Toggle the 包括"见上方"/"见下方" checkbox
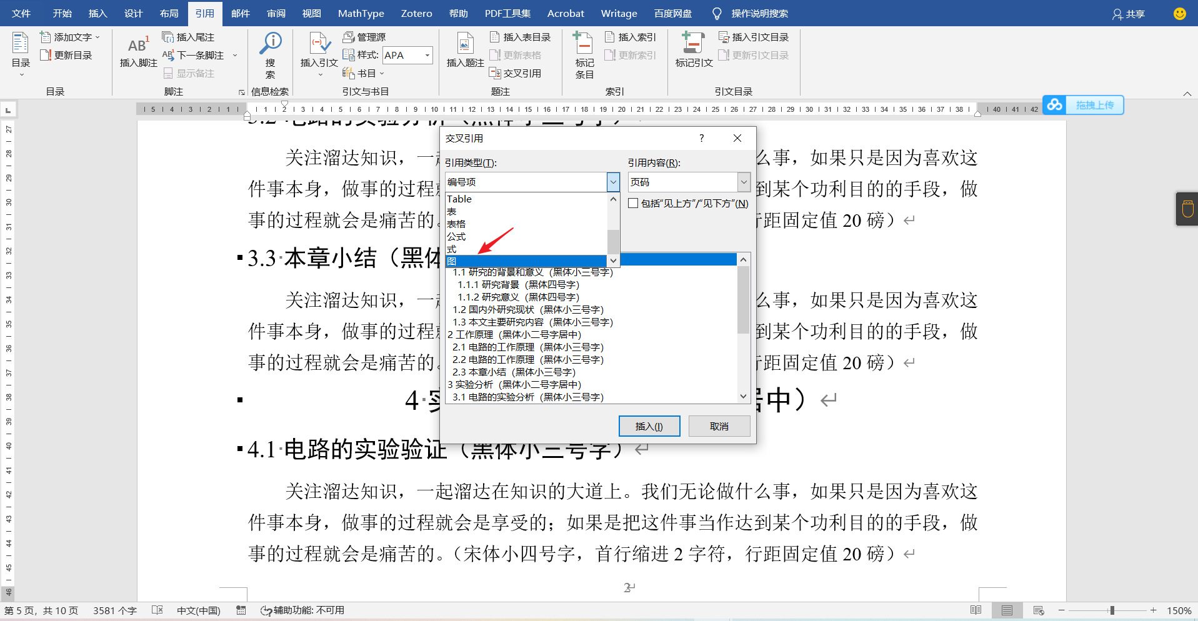Viewport: 1198px width, 621px height. tap(633, 203)
